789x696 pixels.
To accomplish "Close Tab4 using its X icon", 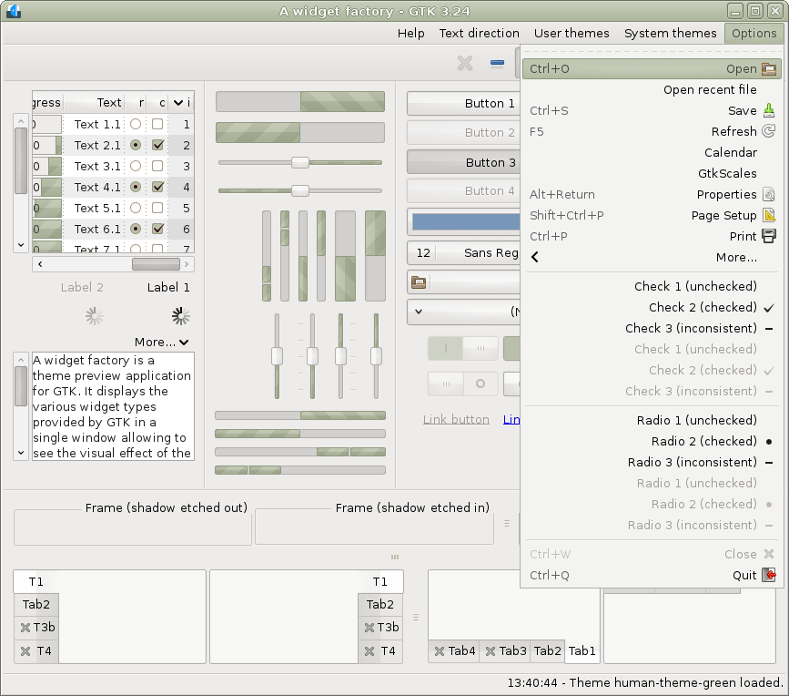I will 440,651.
